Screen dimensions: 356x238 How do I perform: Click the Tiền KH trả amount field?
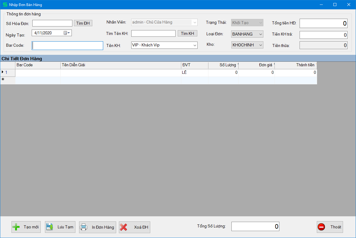(323, 35)
